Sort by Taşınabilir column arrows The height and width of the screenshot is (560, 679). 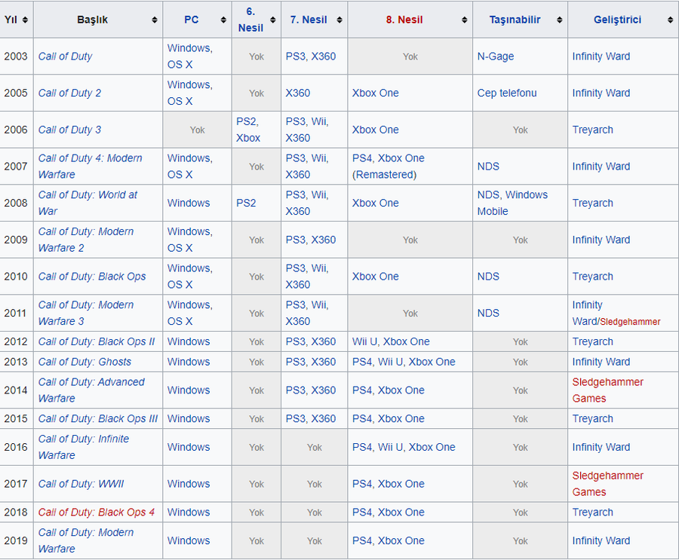(560, 20)
